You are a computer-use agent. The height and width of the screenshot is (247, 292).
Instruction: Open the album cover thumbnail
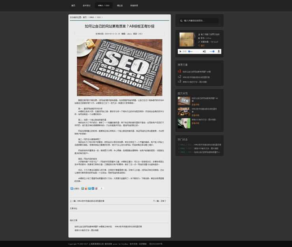tap(187, 39)
